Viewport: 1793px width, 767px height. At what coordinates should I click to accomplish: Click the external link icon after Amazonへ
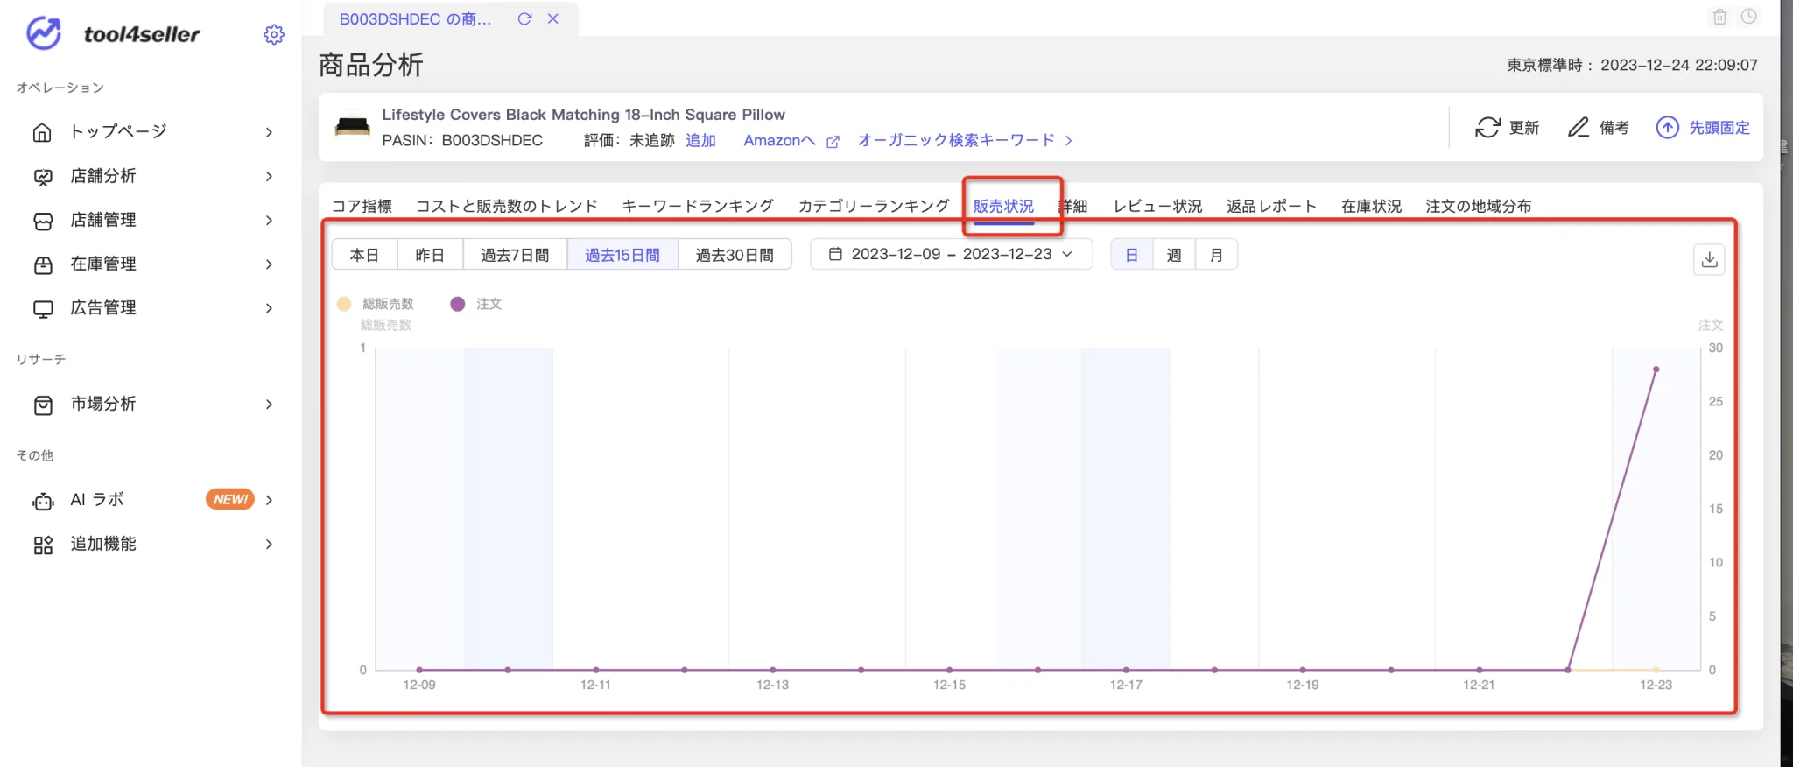tap(833, 142)
